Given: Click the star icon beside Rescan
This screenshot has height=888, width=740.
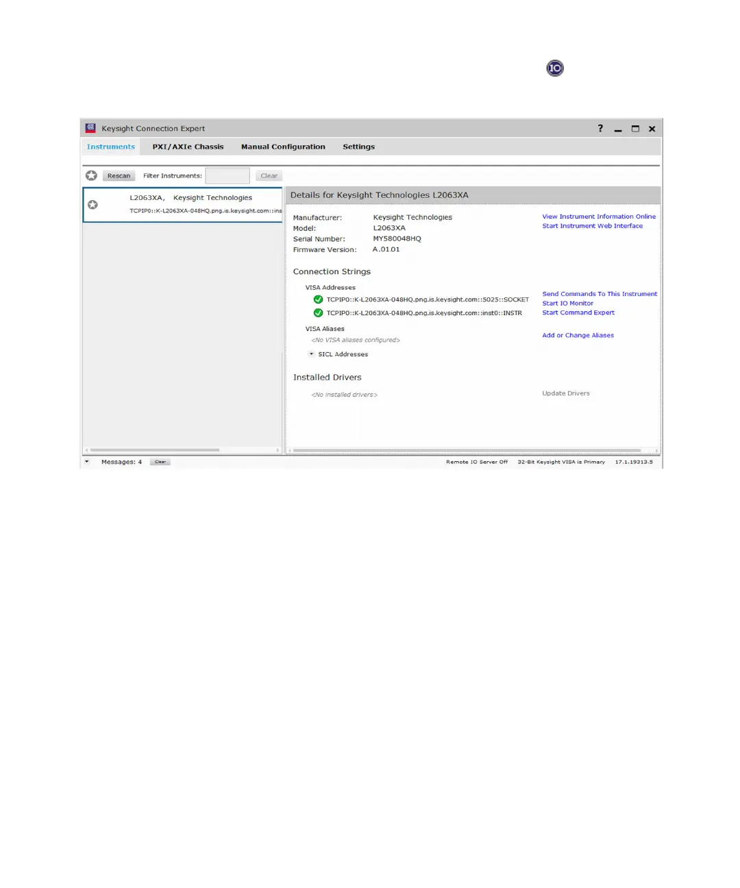Looking at the screenshot, I should pyautogui.click(x=91, y=175).
